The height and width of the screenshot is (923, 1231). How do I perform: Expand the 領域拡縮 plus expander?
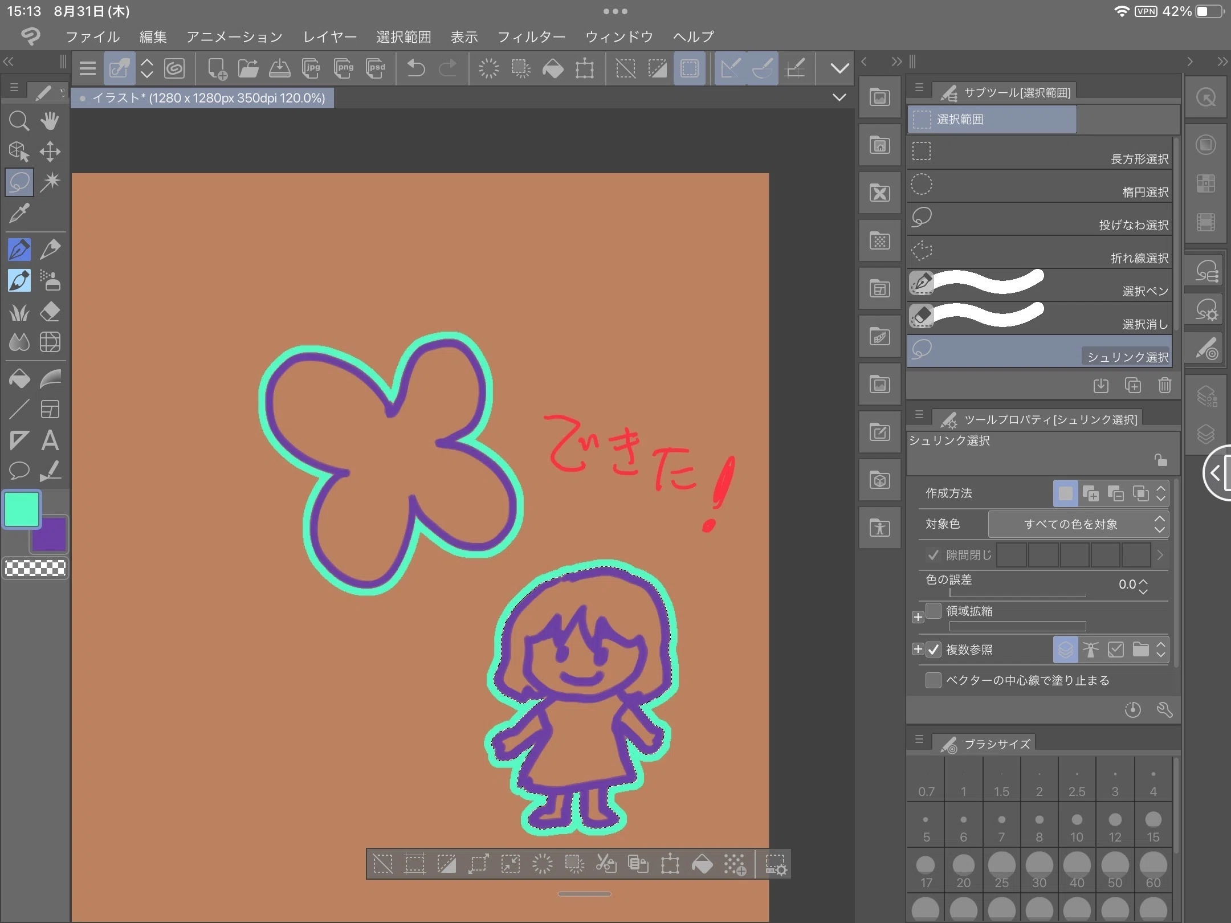(x=918, y=617)
